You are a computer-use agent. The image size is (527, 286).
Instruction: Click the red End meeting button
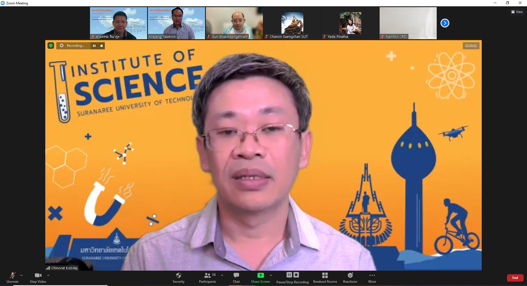(x=515, y=278)
